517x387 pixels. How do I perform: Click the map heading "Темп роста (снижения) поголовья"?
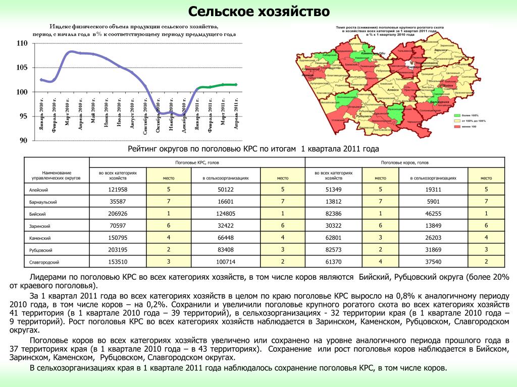click(x=390, y=28)
